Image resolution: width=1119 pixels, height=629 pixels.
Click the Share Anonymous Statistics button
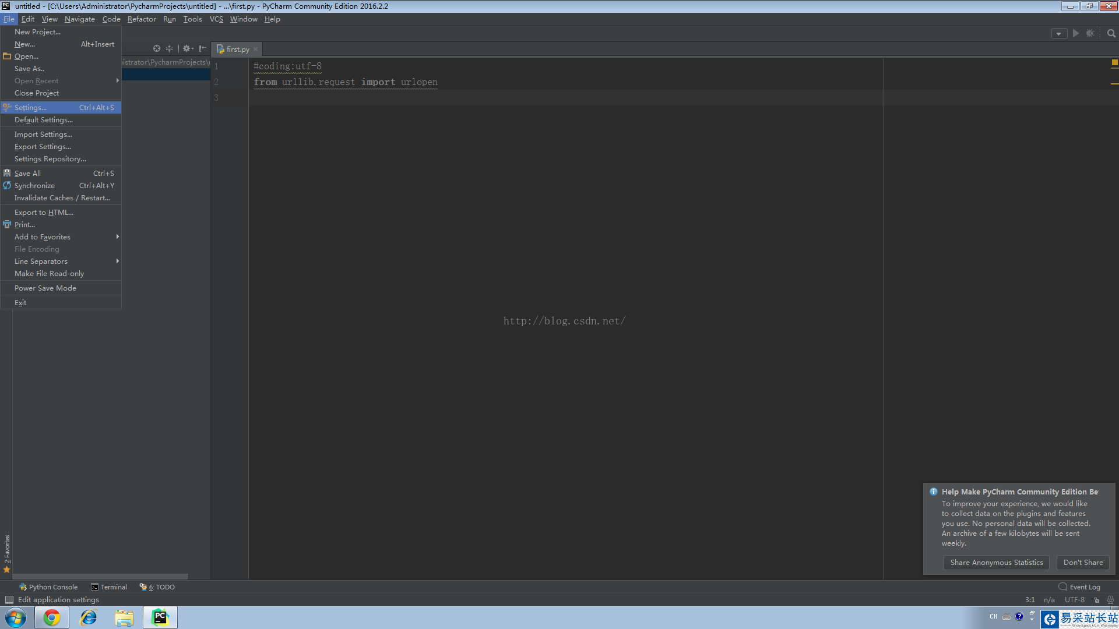pyautogui.click(x=996, y=563)
